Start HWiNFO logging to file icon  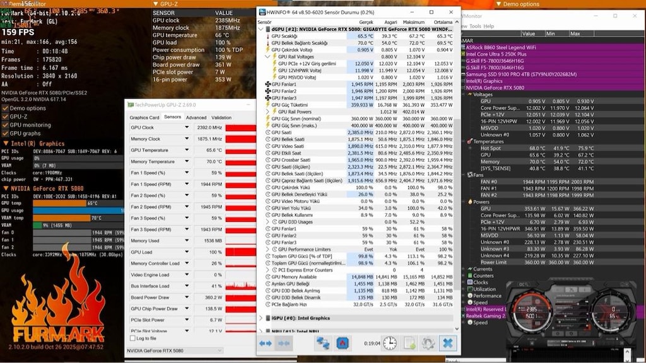(409, 343)
